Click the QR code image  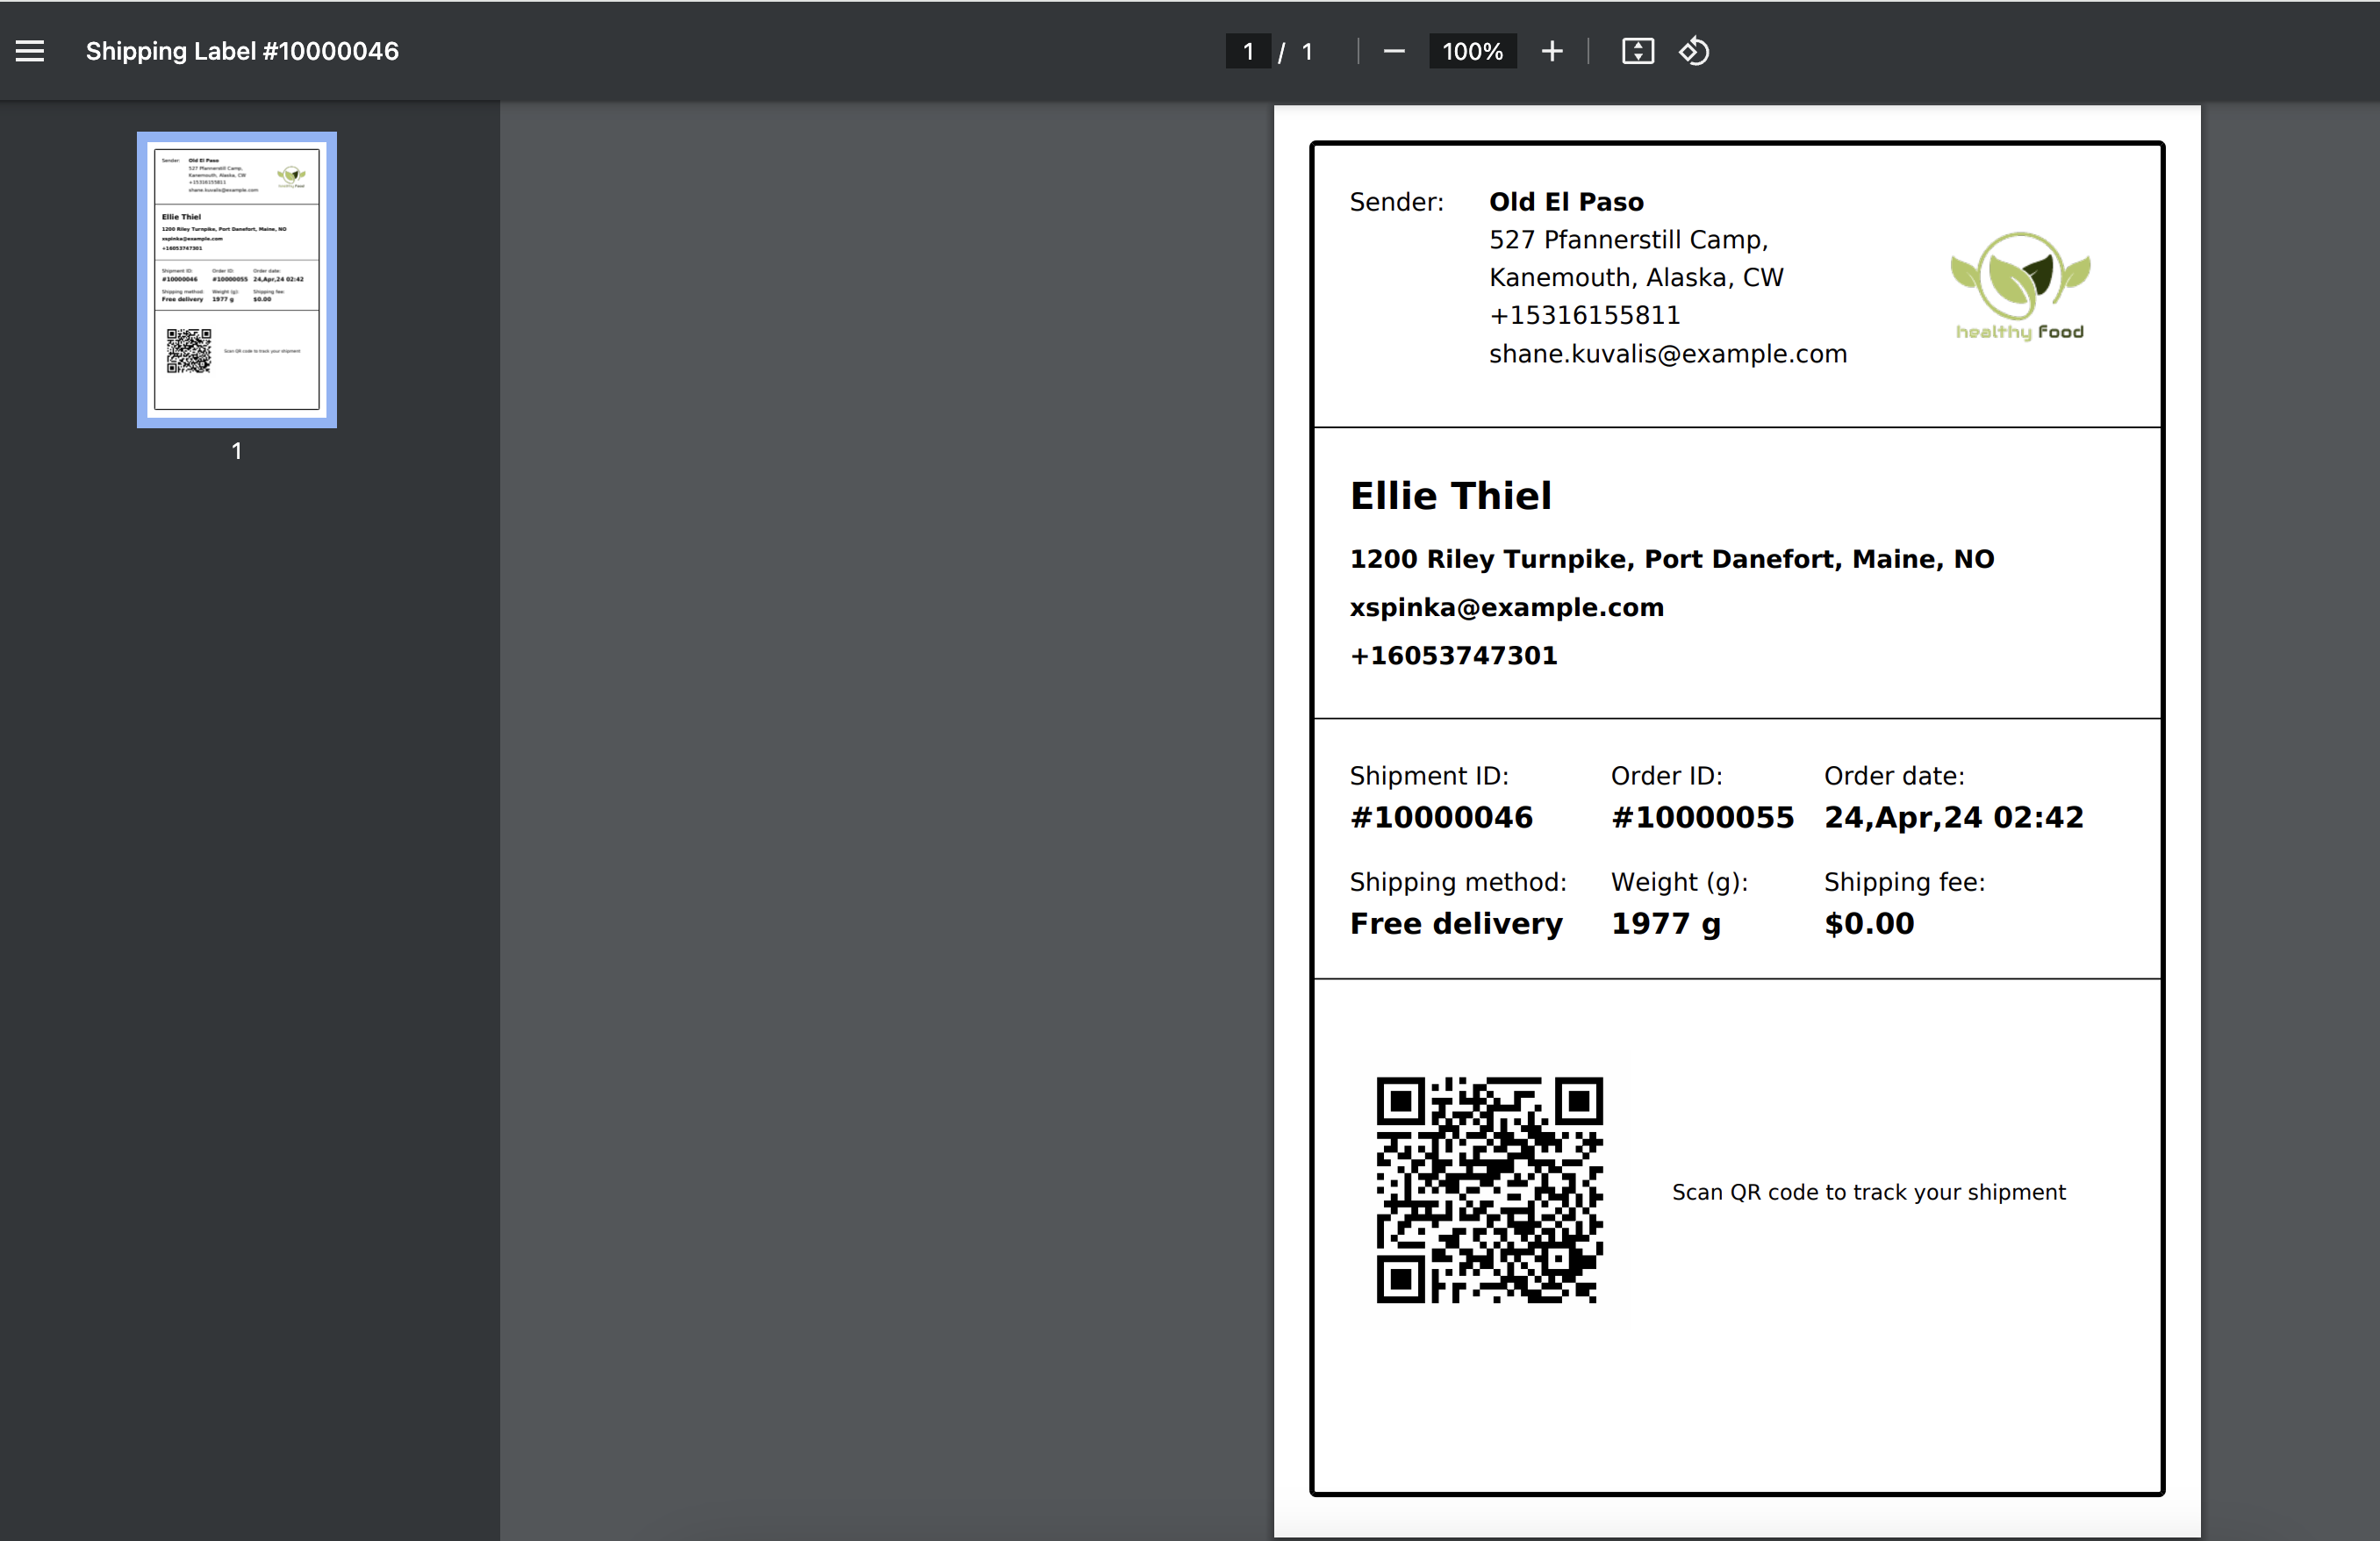pyautogui.click(x=1490, y=1190)
